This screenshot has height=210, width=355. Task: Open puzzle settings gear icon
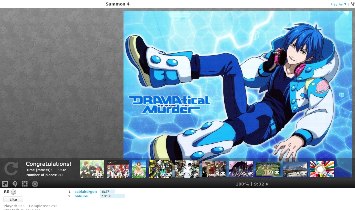point(35,184)
